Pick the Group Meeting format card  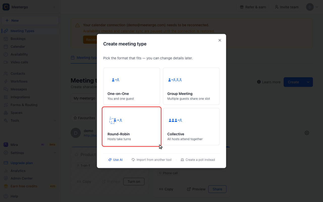191,86
